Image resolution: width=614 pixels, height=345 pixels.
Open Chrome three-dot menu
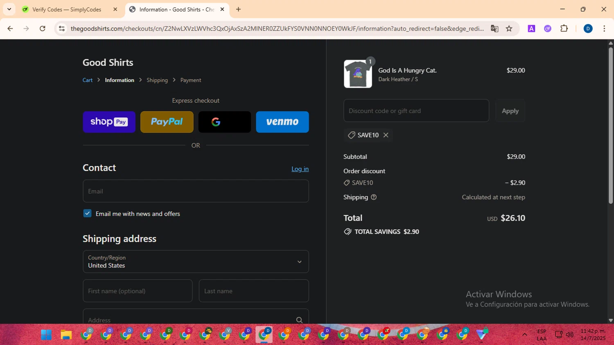point(604,29)
